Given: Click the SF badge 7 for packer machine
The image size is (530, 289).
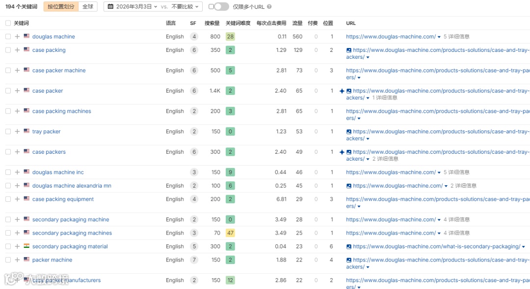Looking at the screenshot, I should (x=194, y=260).
